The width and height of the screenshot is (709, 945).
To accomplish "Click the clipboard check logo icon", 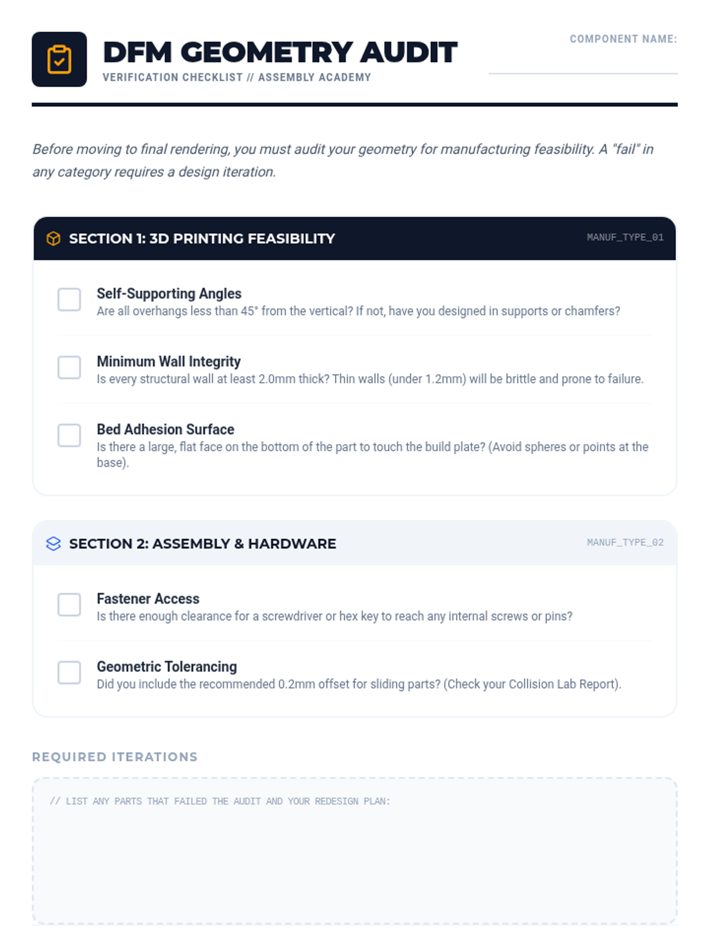I will pos(59,59).
